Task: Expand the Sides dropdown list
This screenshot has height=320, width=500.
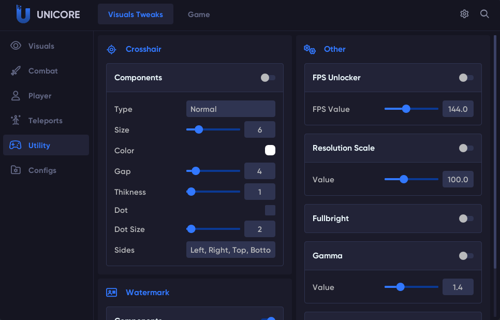Action: tap(230, 250)
